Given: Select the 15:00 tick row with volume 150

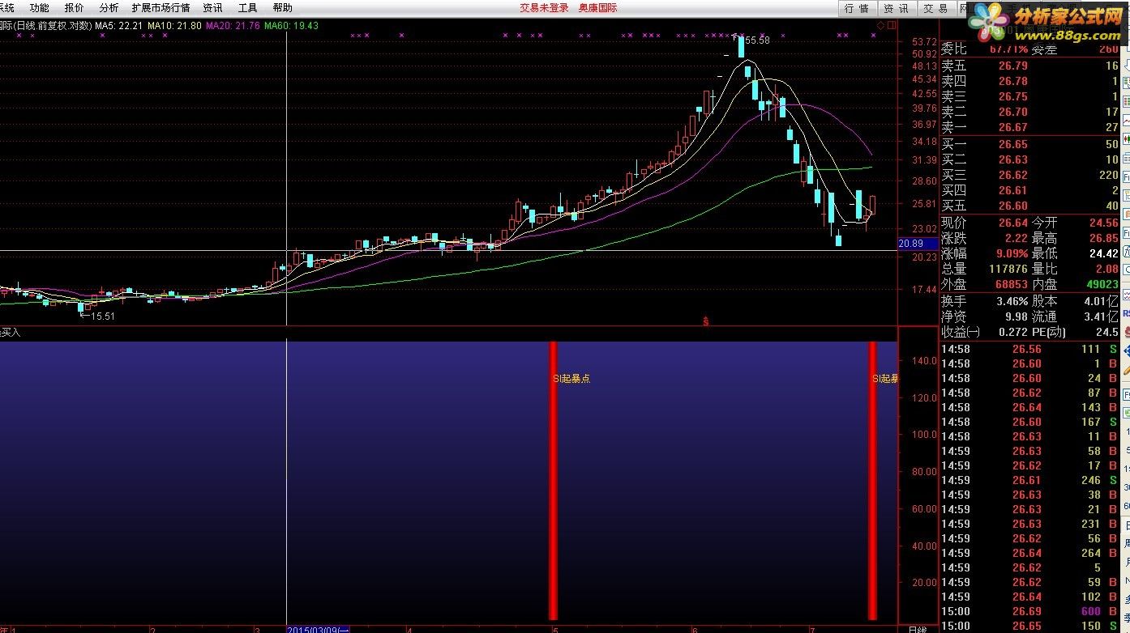Looking at the screenshot, I should pyautogui.click(x=1030, y=626).
